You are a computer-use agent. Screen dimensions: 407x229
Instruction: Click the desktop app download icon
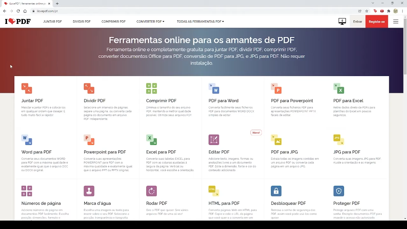(x=342, y=22)
